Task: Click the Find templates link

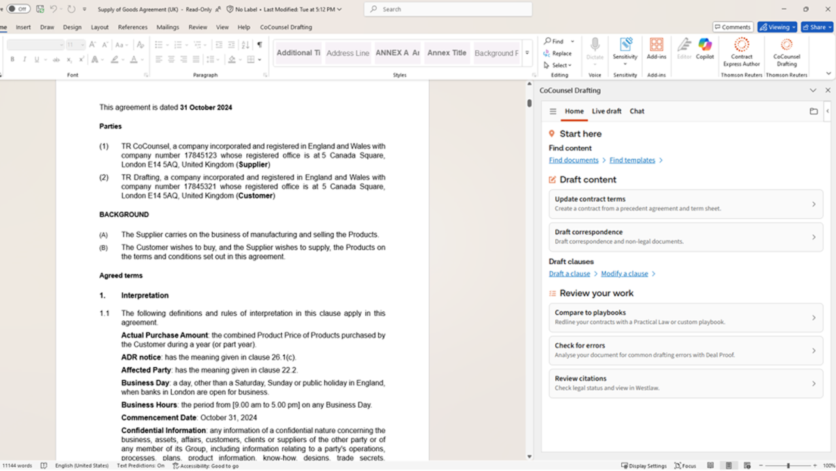Action: (632, 160)
